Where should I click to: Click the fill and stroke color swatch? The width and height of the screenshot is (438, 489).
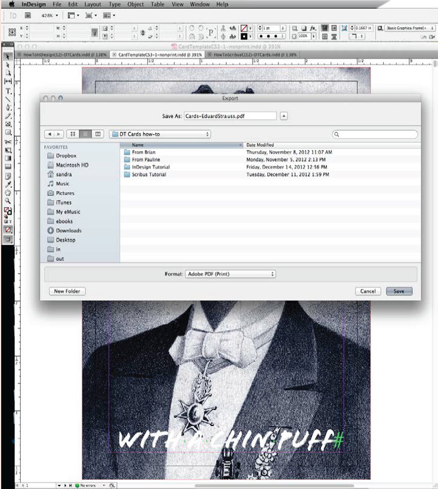pyautogui.click(x=8, y=211)
